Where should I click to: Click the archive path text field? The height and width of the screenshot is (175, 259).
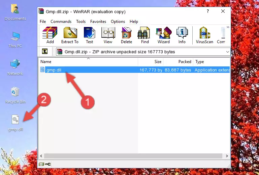(x=140, y=52)
